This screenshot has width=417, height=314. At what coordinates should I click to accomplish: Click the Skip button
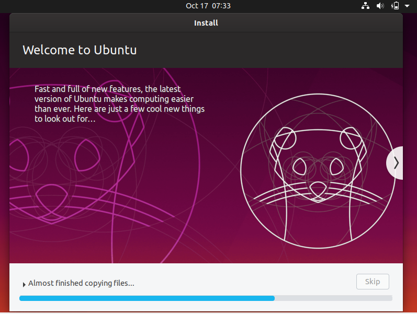(373, 282)
